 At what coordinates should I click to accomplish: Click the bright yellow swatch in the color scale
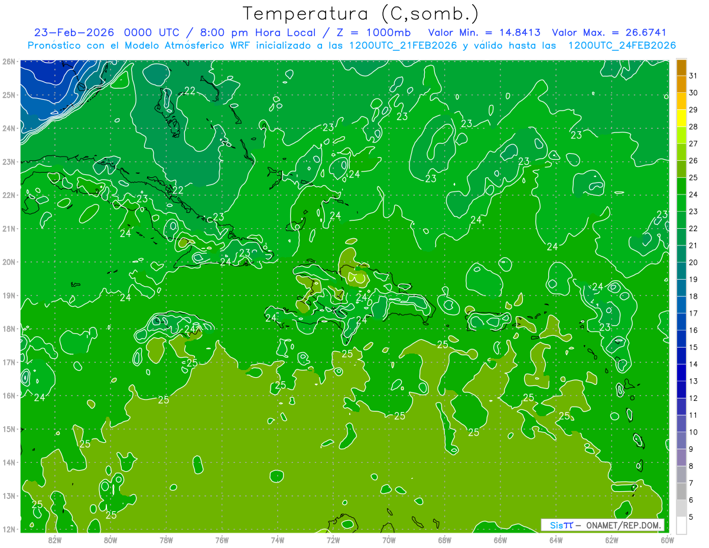pos(681,118)
